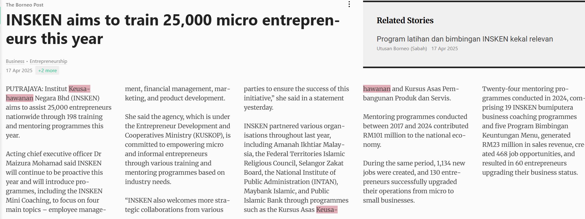585x219 pixels.
Task: Click highlighted "Keusa-" after "Kursus Asas"
Action: coord(326,210)
